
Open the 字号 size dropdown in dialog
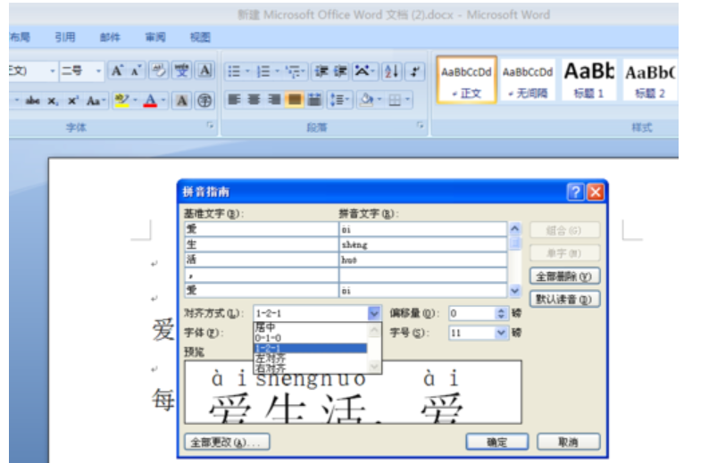[501, 333]
